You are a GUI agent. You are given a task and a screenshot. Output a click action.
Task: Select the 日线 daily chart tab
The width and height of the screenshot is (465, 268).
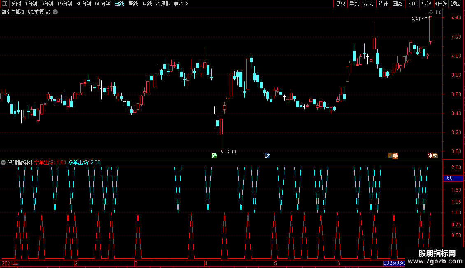[119, 4]
